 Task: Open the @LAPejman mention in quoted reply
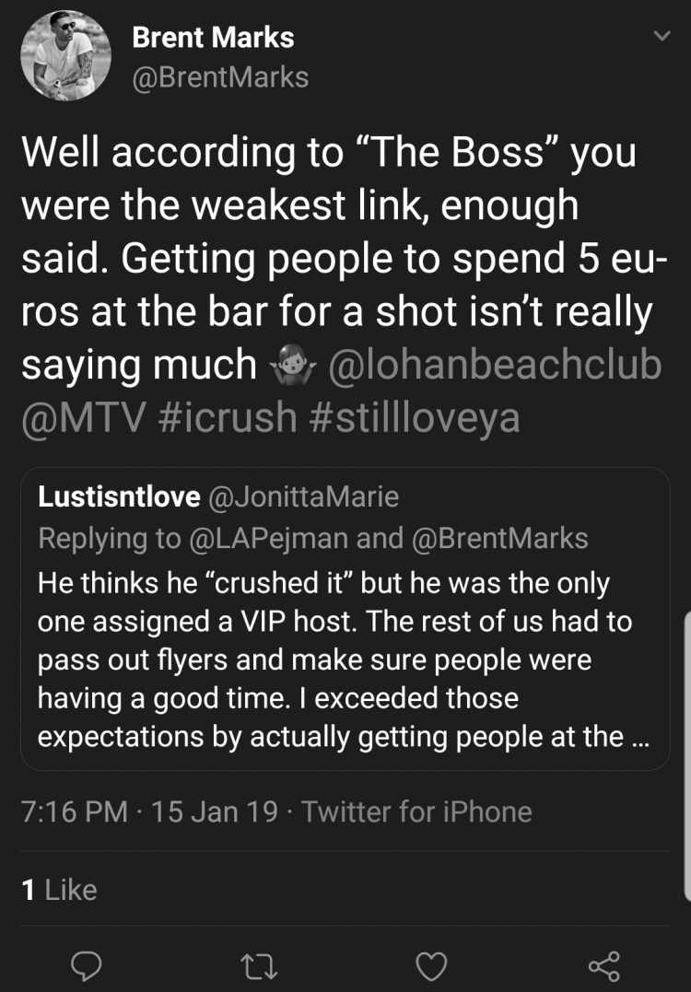click(x=268, y=539)
